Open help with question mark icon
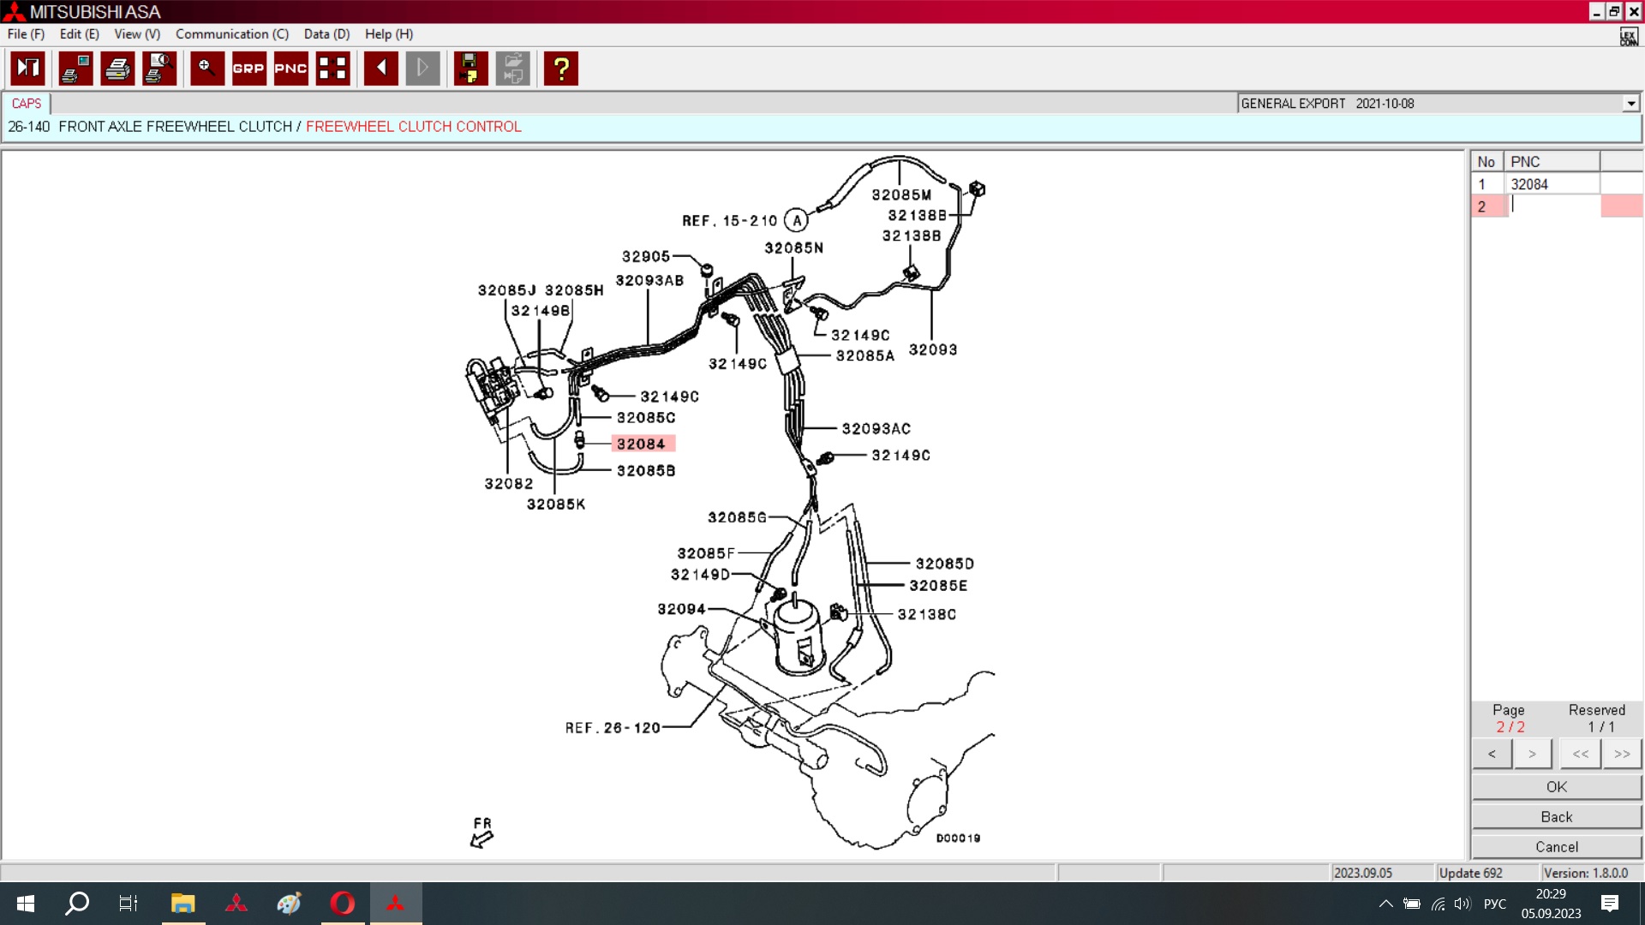Image resolution: width=1645 pixels, height=925 pixels. tap(561, 69)
